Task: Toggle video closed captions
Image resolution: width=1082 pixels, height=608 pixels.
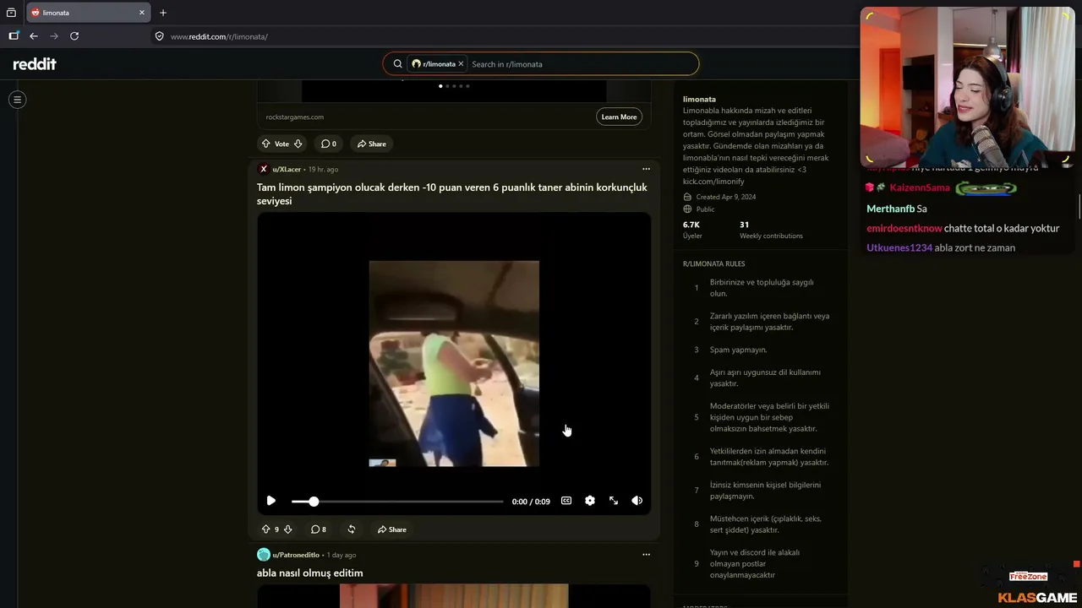Action: (x=566, y=501)
